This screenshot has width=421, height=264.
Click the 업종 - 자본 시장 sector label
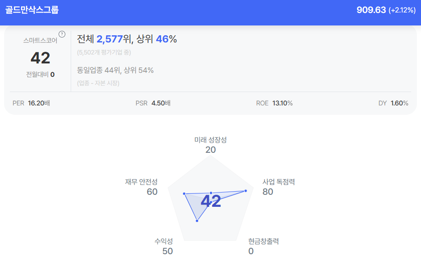(98, 83)
